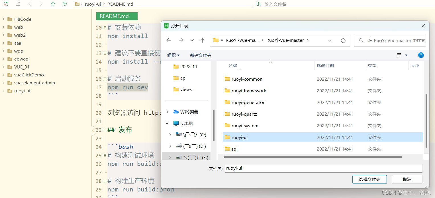This screenshot has height=198, width=435.
Task: Collapse the project sidebar with the arrow handle
Action: point(93,131)
